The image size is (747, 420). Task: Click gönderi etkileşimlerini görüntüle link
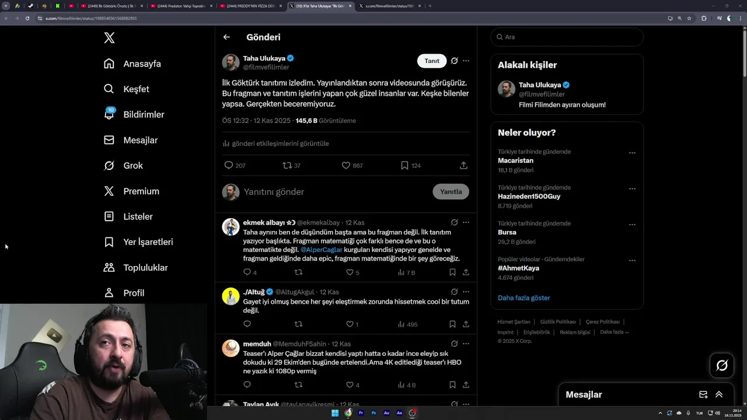(x=275, y=143)
